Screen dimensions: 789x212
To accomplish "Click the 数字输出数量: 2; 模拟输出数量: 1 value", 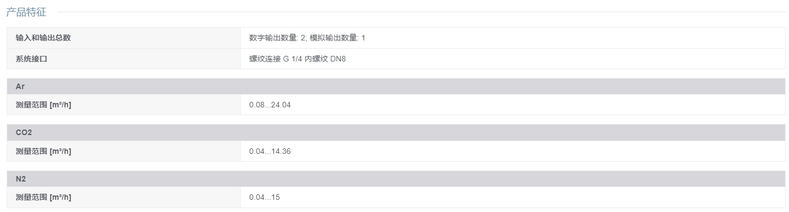I will [307, 38].
